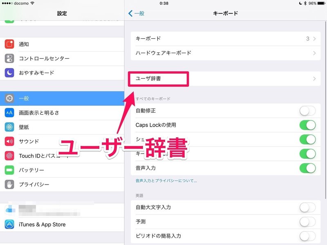Tap the blurred iCloud account icon
Screen dimensions: 327x245
[10, 209]
